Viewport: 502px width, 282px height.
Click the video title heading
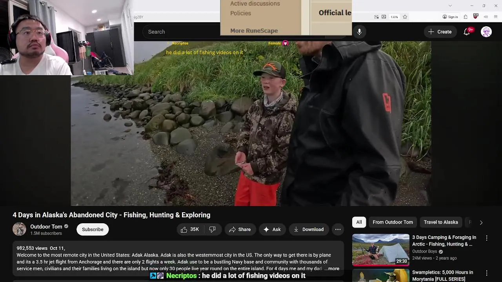coord(111,215)
